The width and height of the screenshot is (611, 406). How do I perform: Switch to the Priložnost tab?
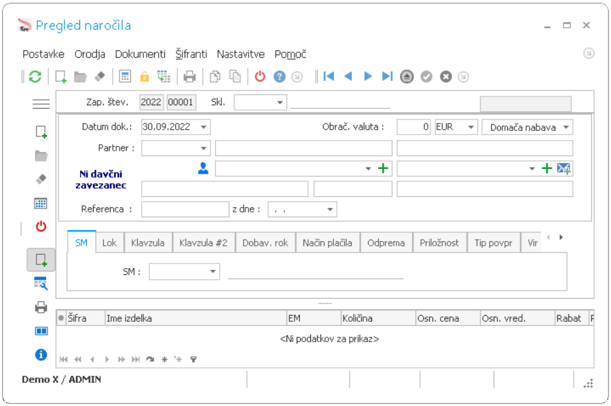coord(439,243)
